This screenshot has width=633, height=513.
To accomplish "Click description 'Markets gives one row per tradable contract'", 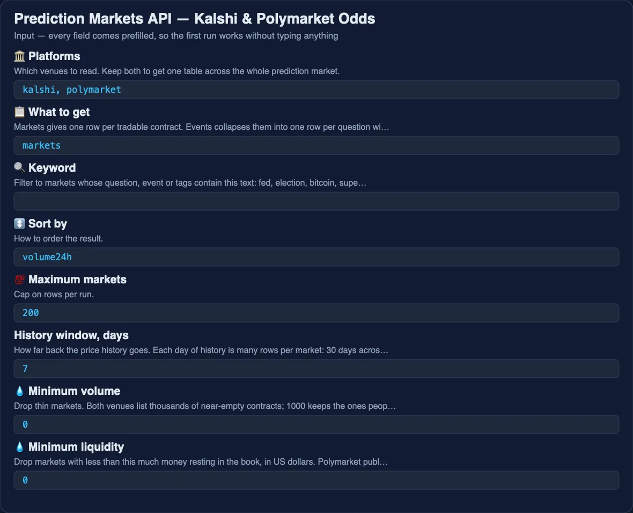I will pyautogui.click(x=202, y=127).
